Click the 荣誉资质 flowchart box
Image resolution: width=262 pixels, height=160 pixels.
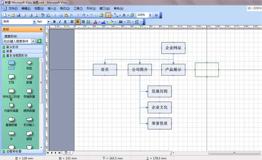pos(160,123)
